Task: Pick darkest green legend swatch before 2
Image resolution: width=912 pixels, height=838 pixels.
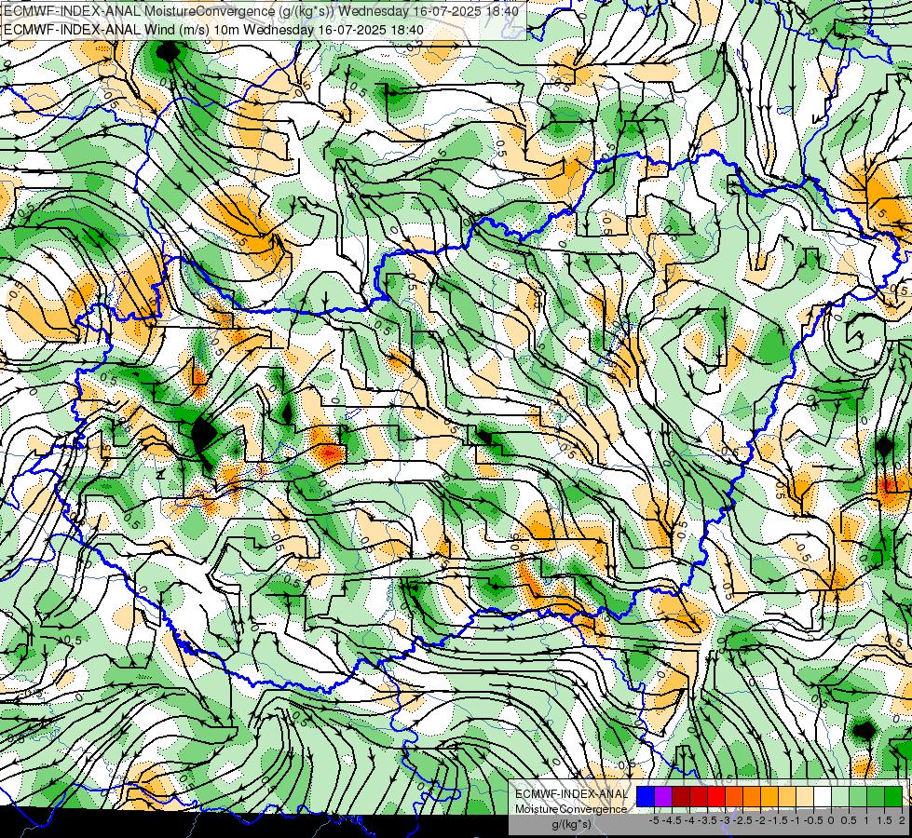Action: [893, 796]
